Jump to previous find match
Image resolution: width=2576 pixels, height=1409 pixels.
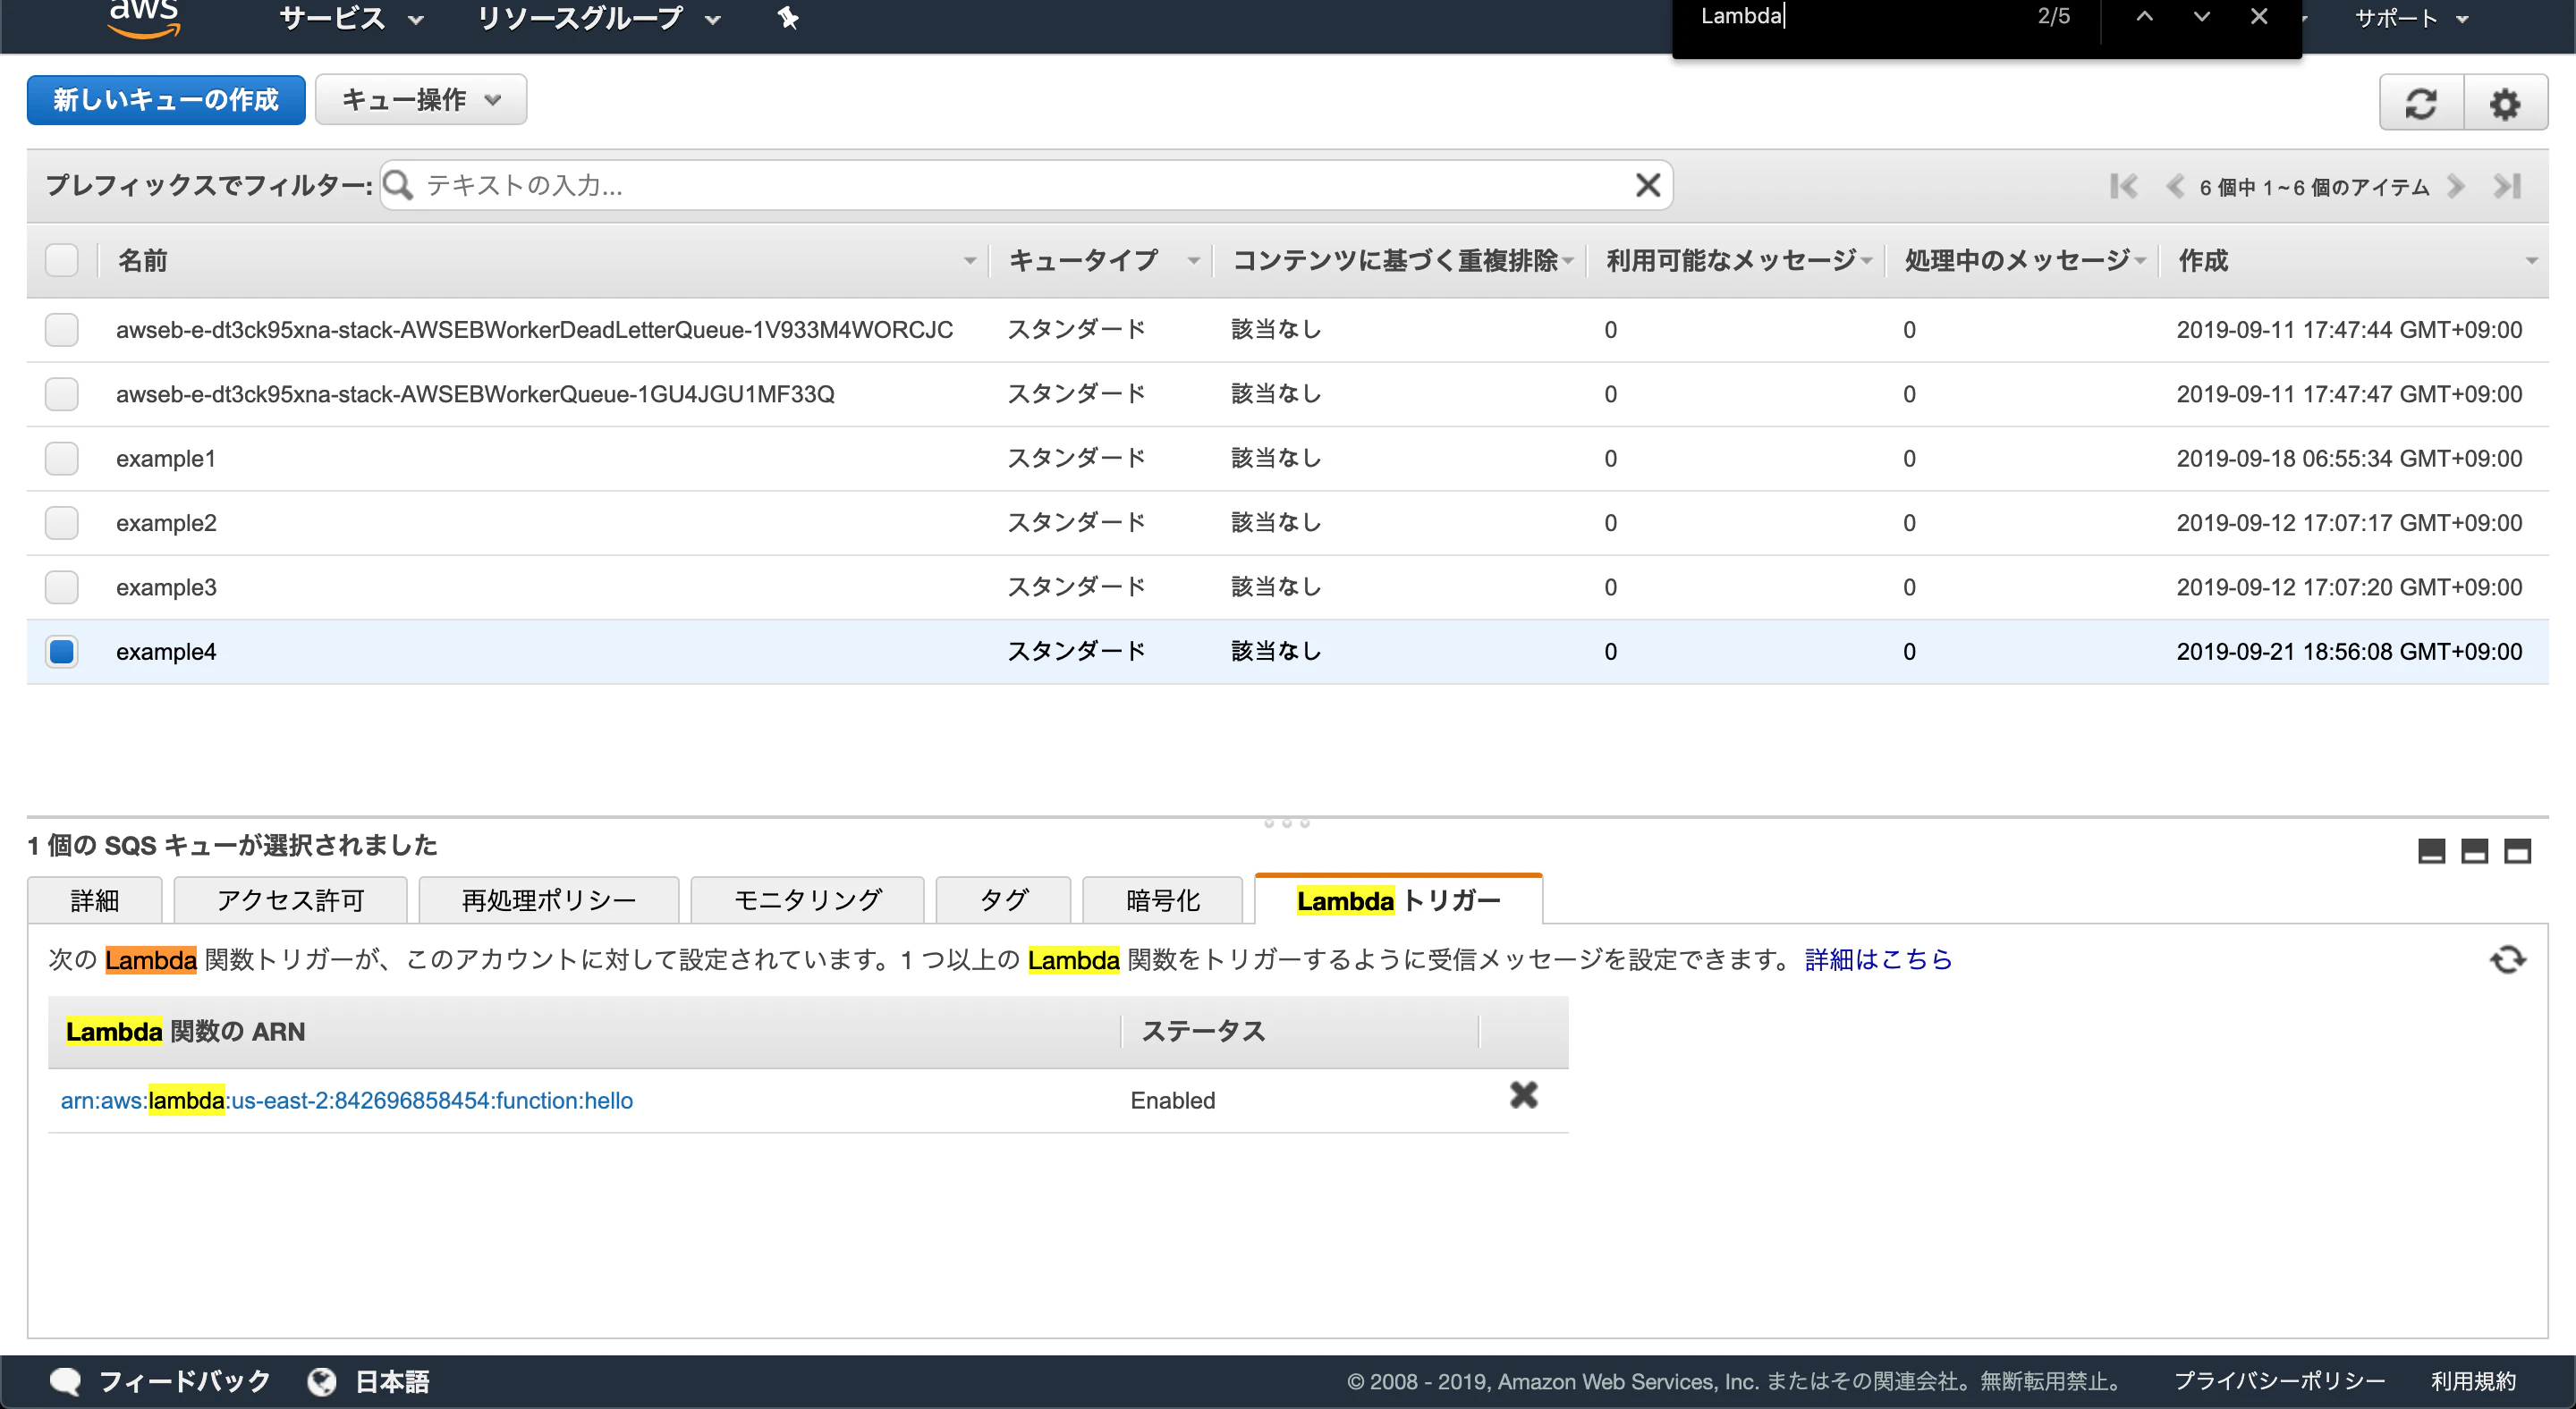click(2144, 17)
